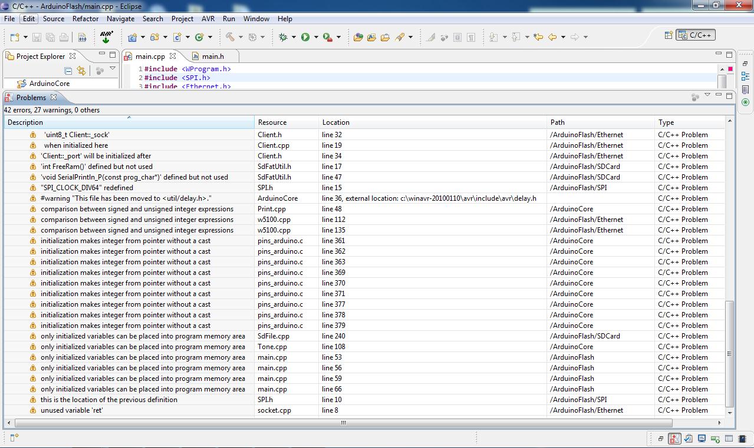
Task: Expand the Project Explorer view menu
Action: [x=113, y=69]
